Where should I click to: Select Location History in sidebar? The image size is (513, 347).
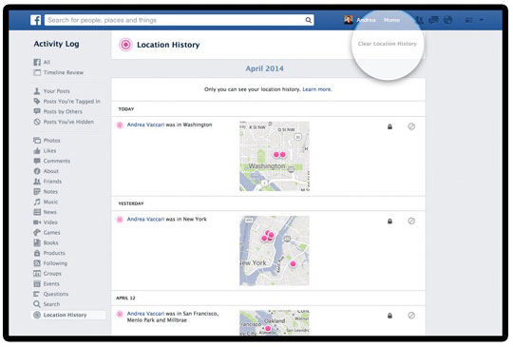[68, 315]
